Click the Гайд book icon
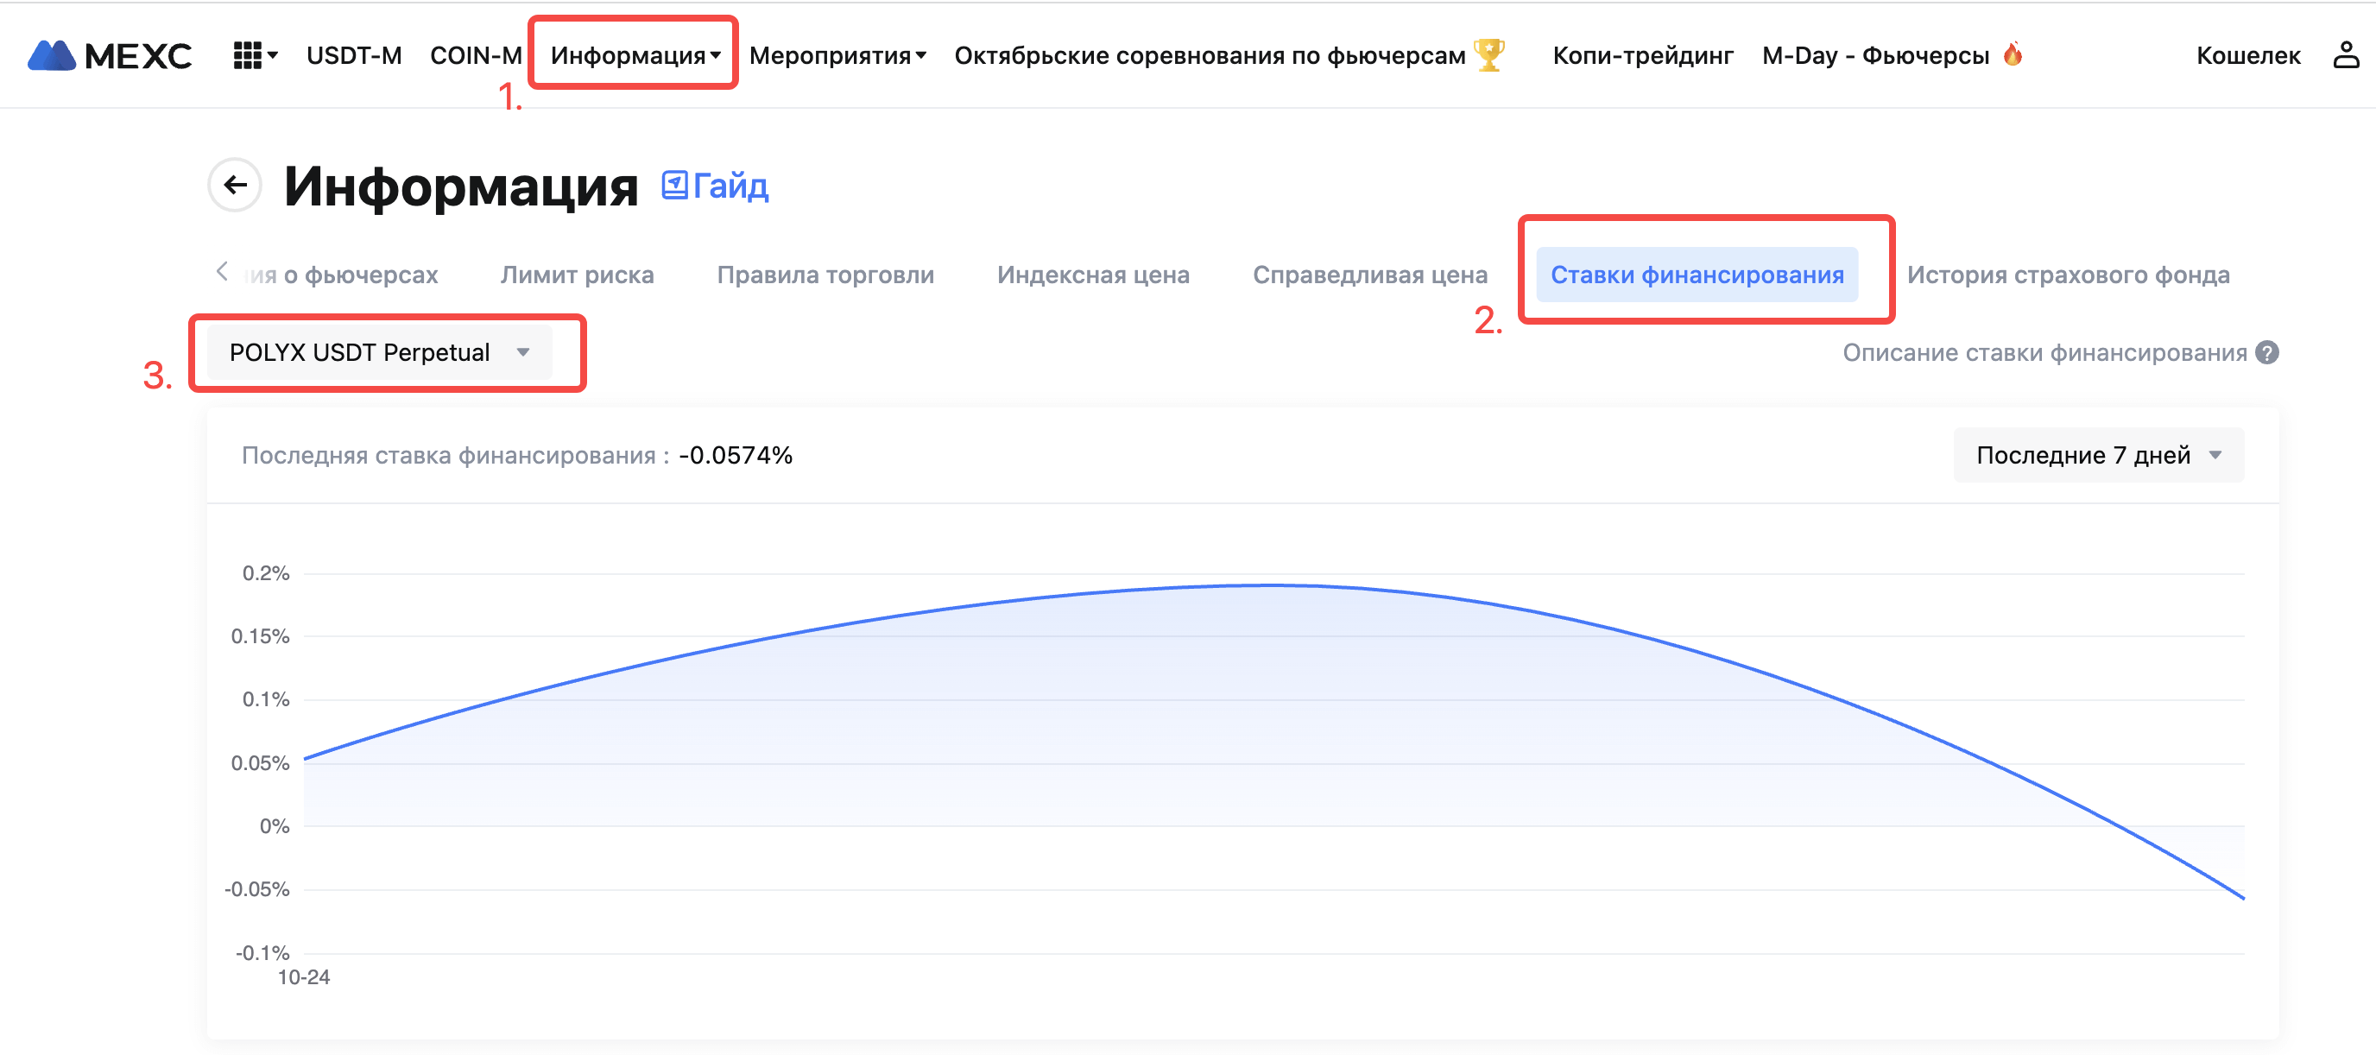 [x=674, y=186]
